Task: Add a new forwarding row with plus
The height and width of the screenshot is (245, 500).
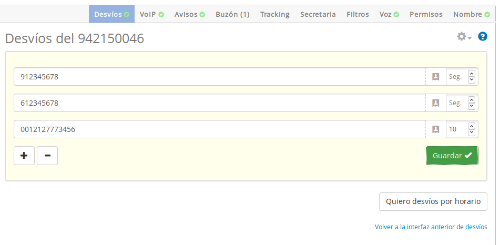Action: tap(24, 156)
